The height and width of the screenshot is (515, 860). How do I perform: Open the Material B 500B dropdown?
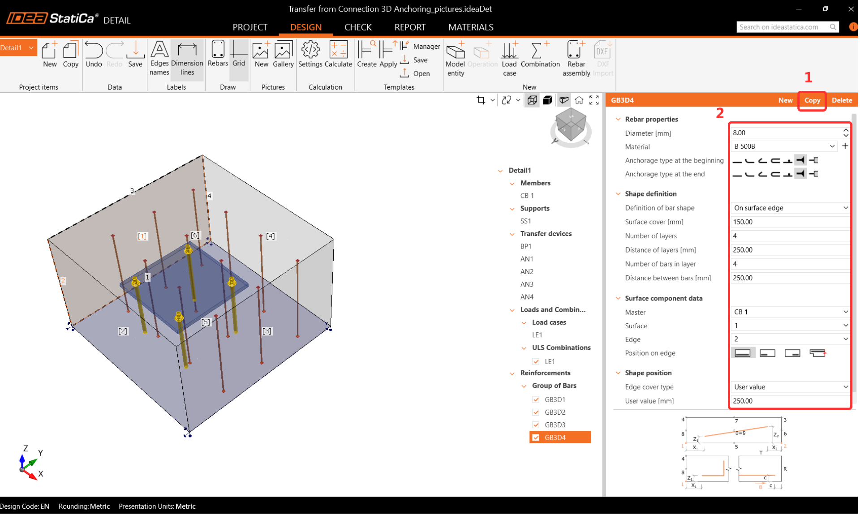click(x=831, y=146)
